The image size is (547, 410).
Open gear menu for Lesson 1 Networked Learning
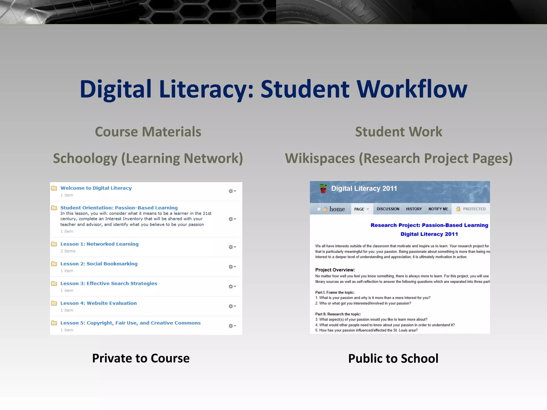pos(232,247)
